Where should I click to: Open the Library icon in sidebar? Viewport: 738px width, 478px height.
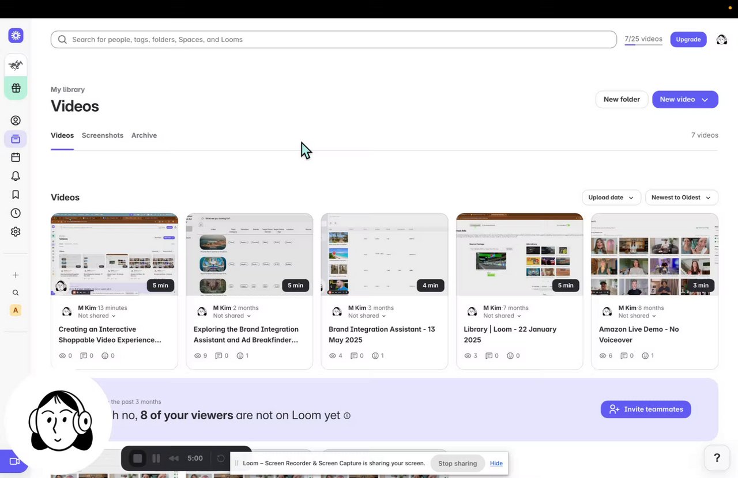pyautogui.click(x=16, y=139)
